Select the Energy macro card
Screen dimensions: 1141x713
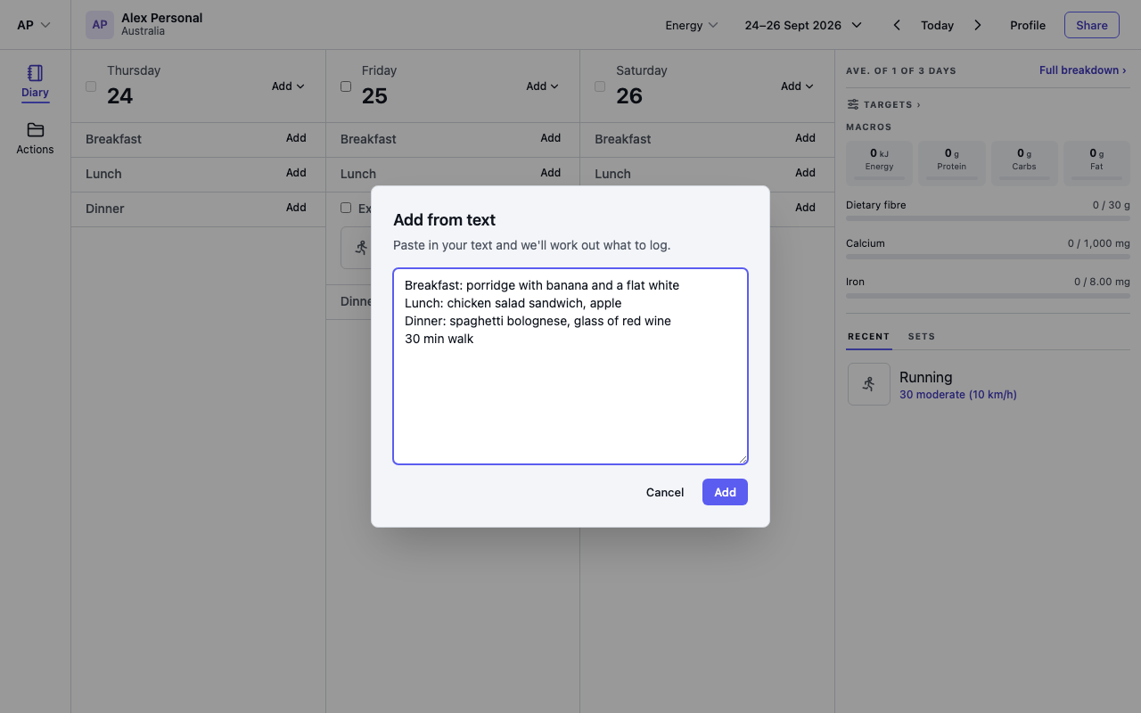pyautogui.click(x=879, y=163)
